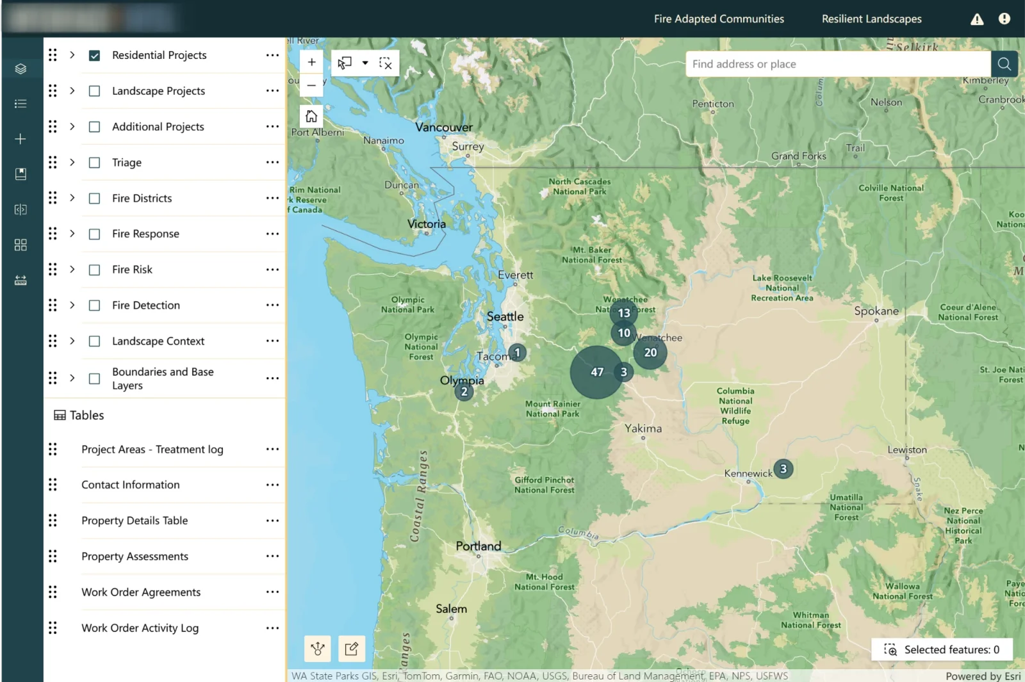This screenshot has height=682, width=1025.
Task: Enable the Triage layer checkbox
Action: tap(94, 163)
